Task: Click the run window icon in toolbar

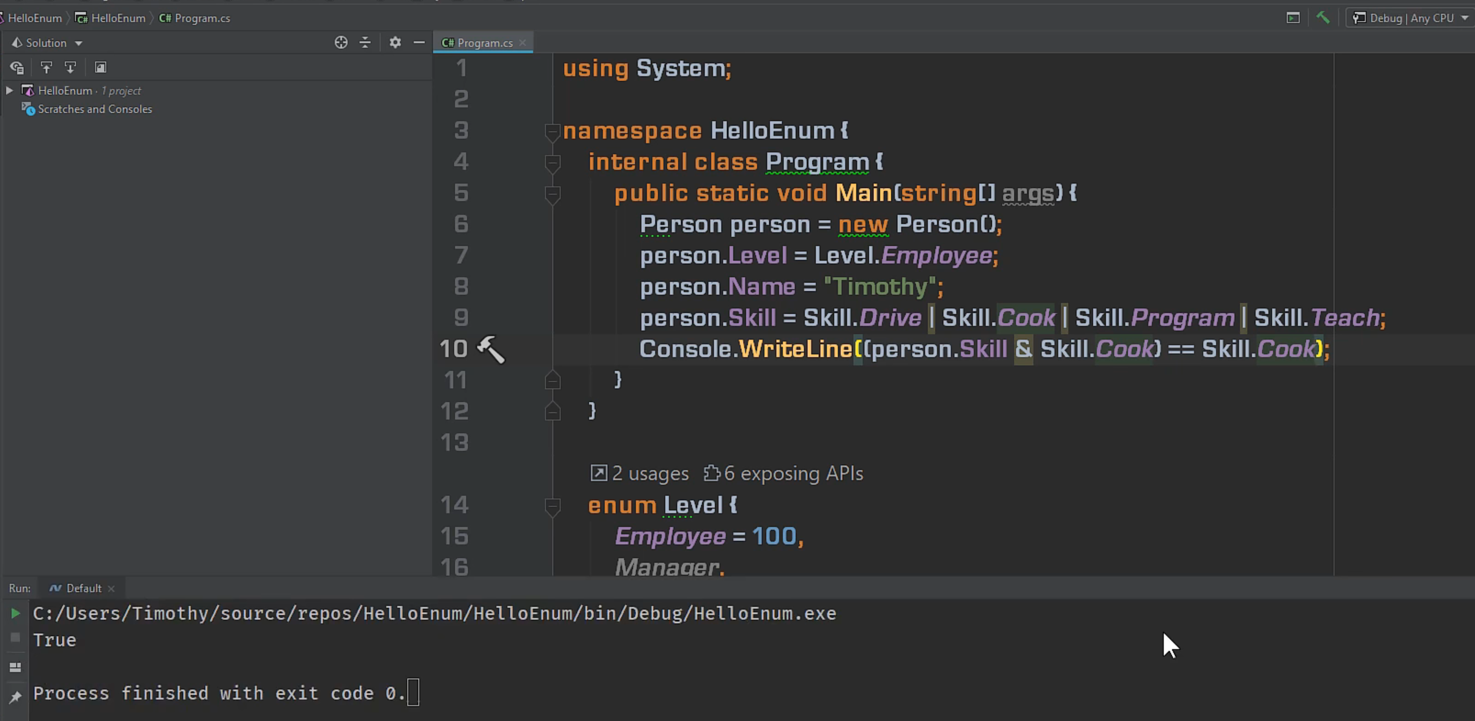Action: click(x=1293, y=18)
